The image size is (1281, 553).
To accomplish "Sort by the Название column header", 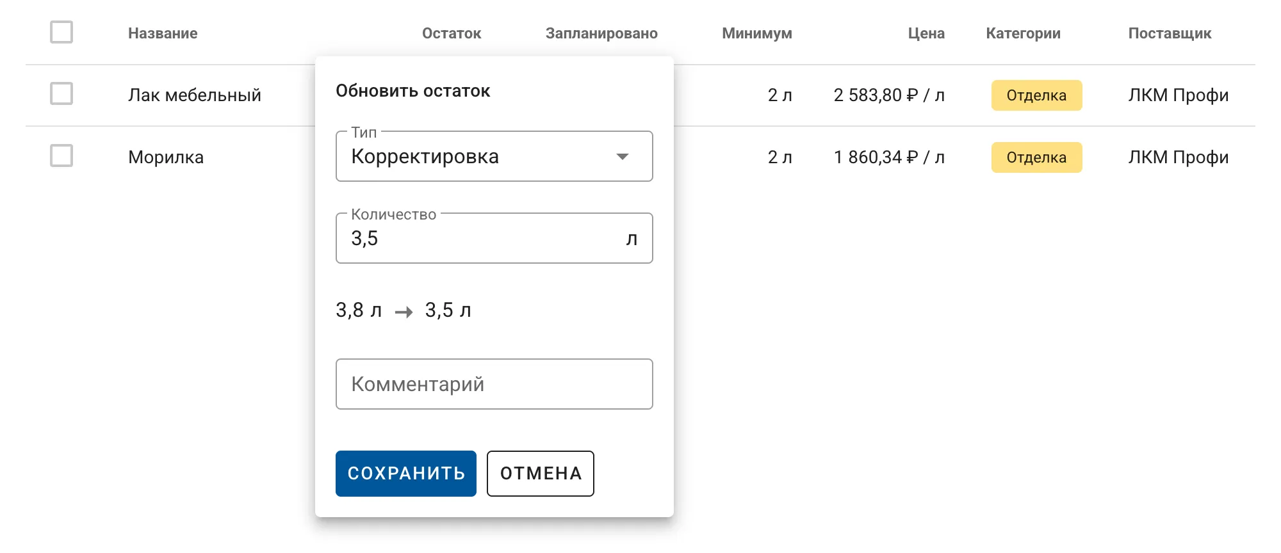I will click(x=161, y=33).
